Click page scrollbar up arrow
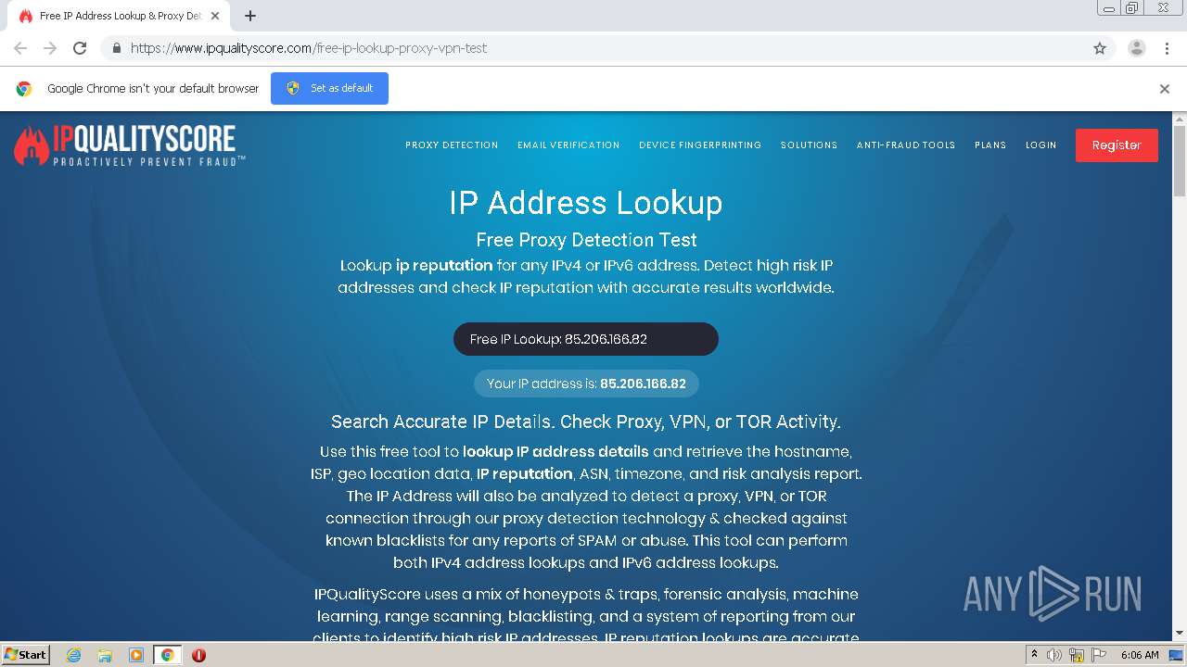The height and width of the screenshot is (667, 1187). 1180,119
